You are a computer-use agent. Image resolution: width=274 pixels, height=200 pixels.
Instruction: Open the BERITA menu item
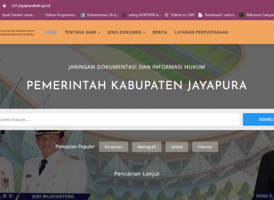pyautogui.click(x=160, y=32)
